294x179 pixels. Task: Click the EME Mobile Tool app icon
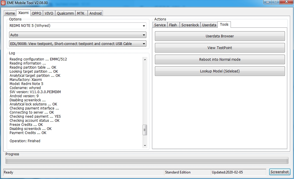pyautogui.click(x=3, y=3)
